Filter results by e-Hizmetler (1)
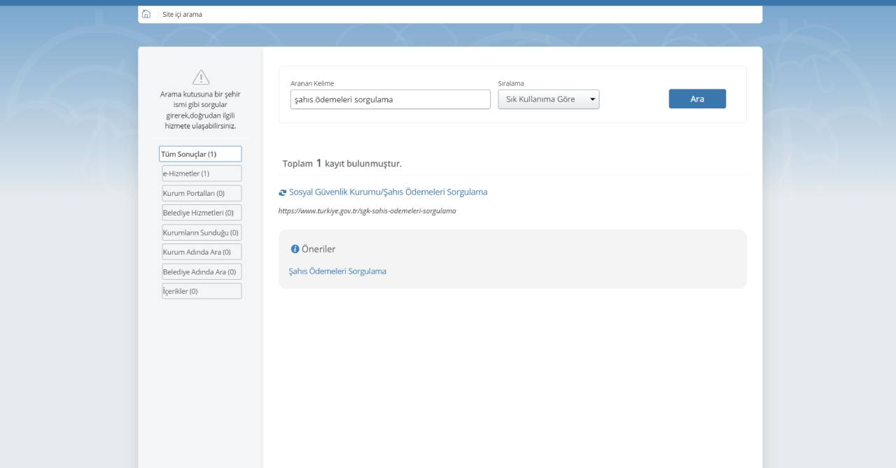896x468 pixels. (x=202, y=173)
